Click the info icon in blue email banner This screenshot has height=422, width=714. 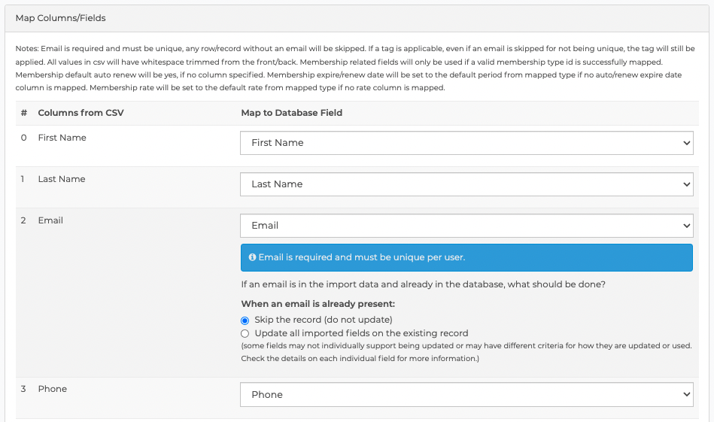(252, 257)
